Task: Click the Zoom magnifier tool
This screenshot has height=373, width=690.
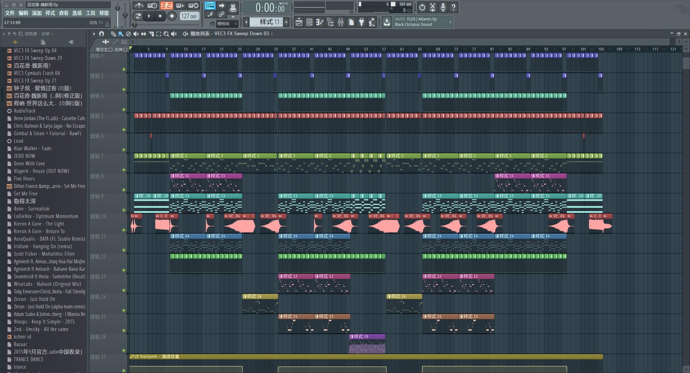Action: 166,34
